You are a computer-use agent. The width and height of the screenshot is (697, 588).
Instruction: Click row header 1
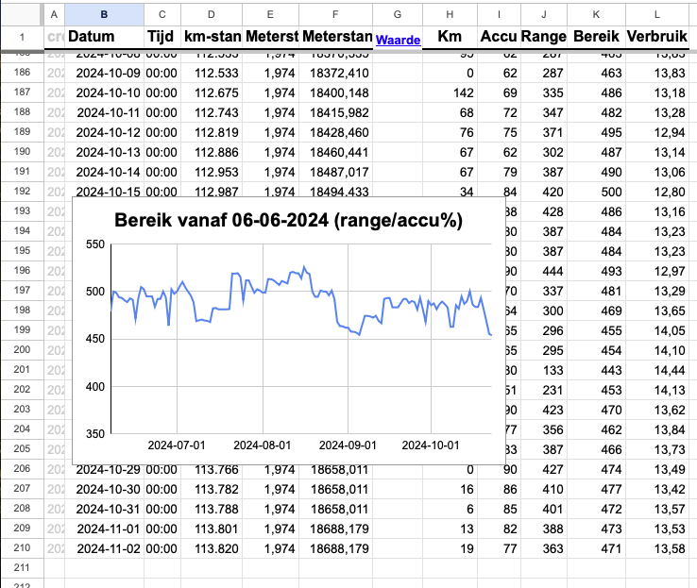[x=23, y=38]
